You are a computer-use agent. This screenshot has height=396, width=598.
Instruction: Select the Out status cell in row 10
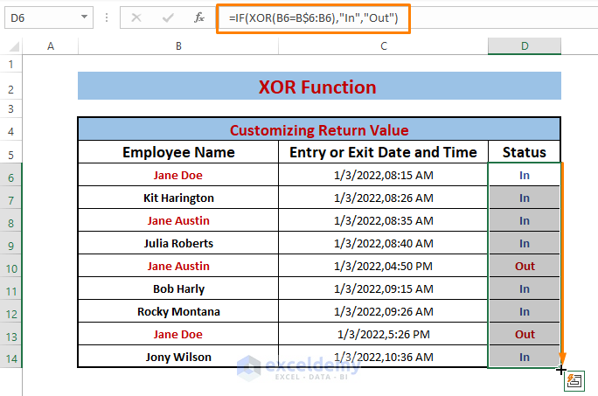point(525,266)
